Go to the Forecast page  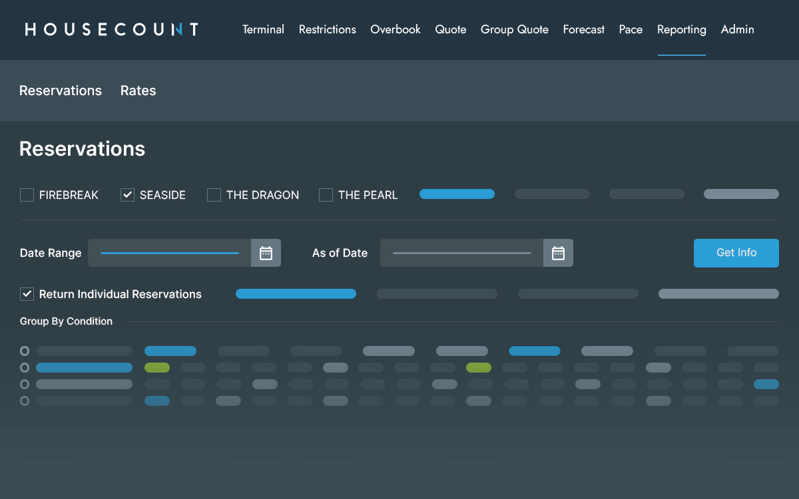[x=583, y=29]
